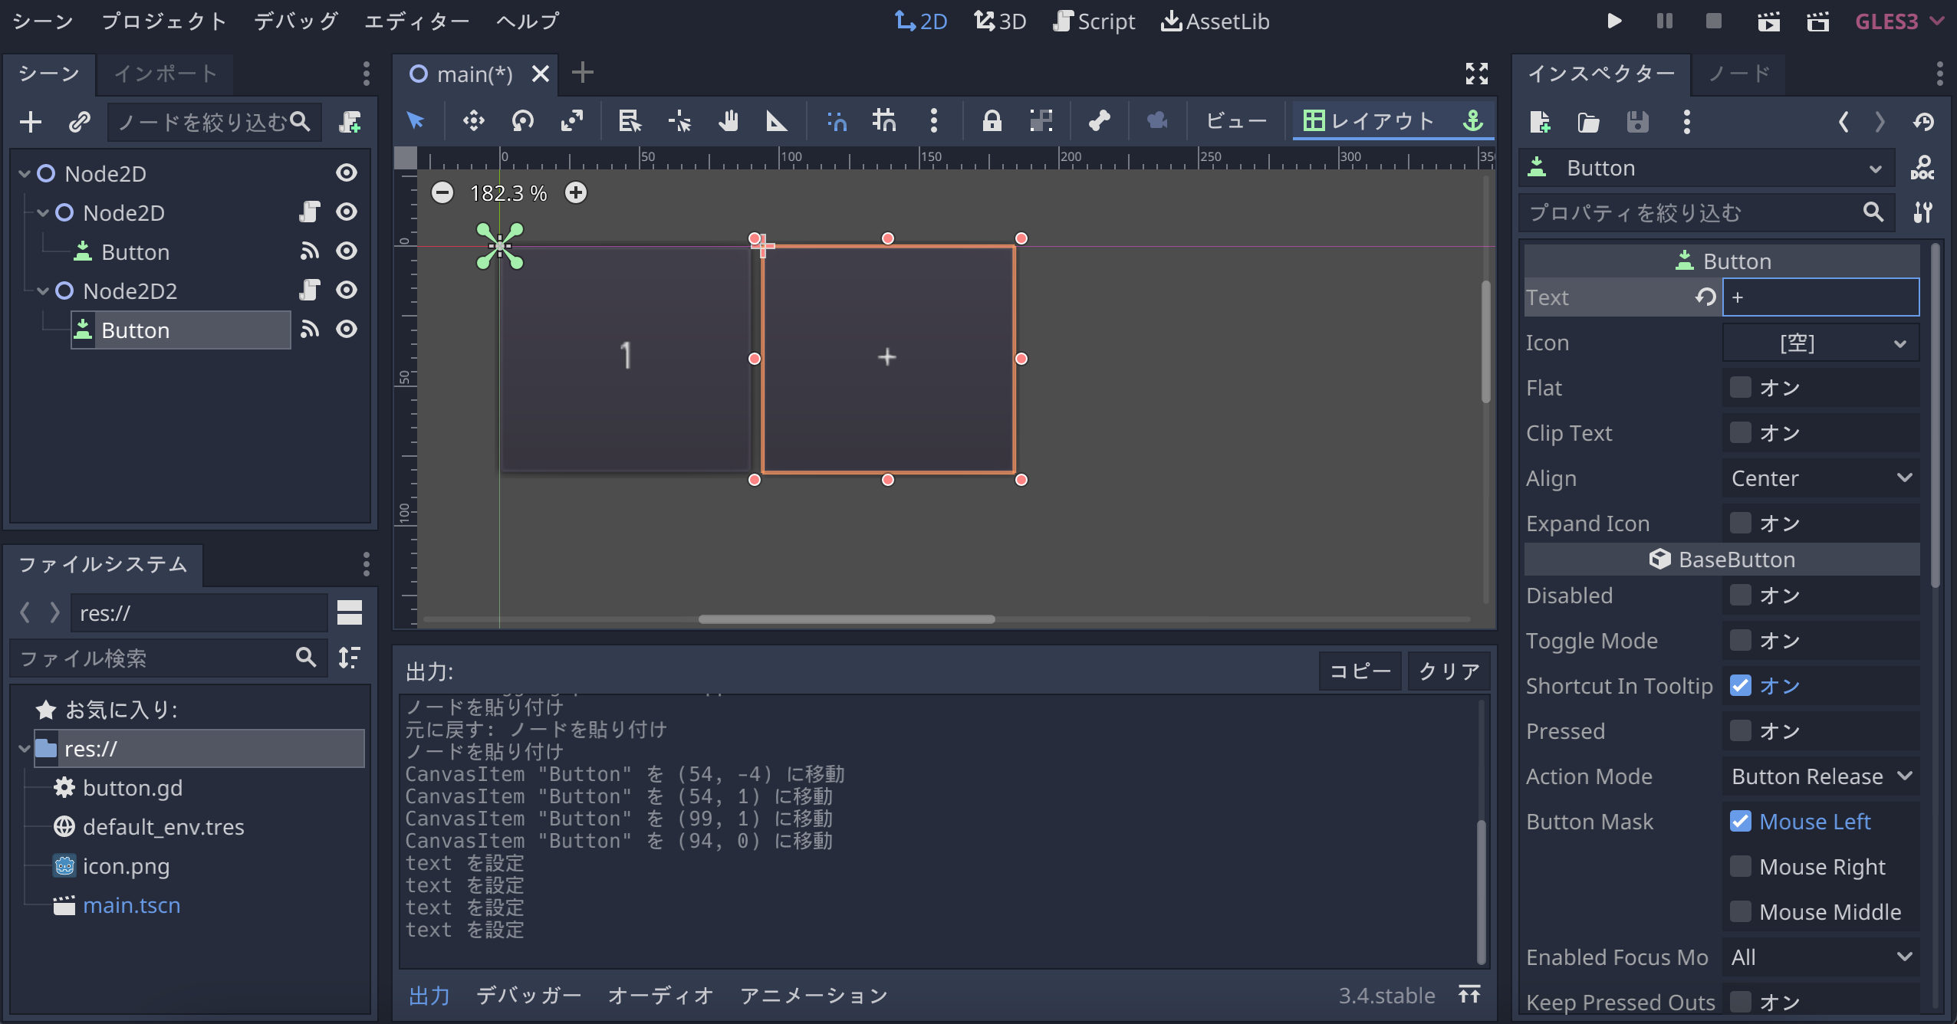Hide Node2D2 using its eye icon
This screenshot has height=1024, width=1957.
coord(347,290)
